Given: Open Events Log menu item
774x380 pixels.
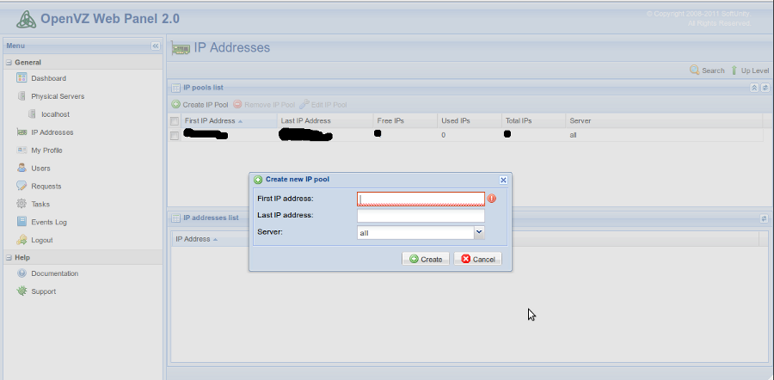Looking at the screenshot, I should coord(49,222).
